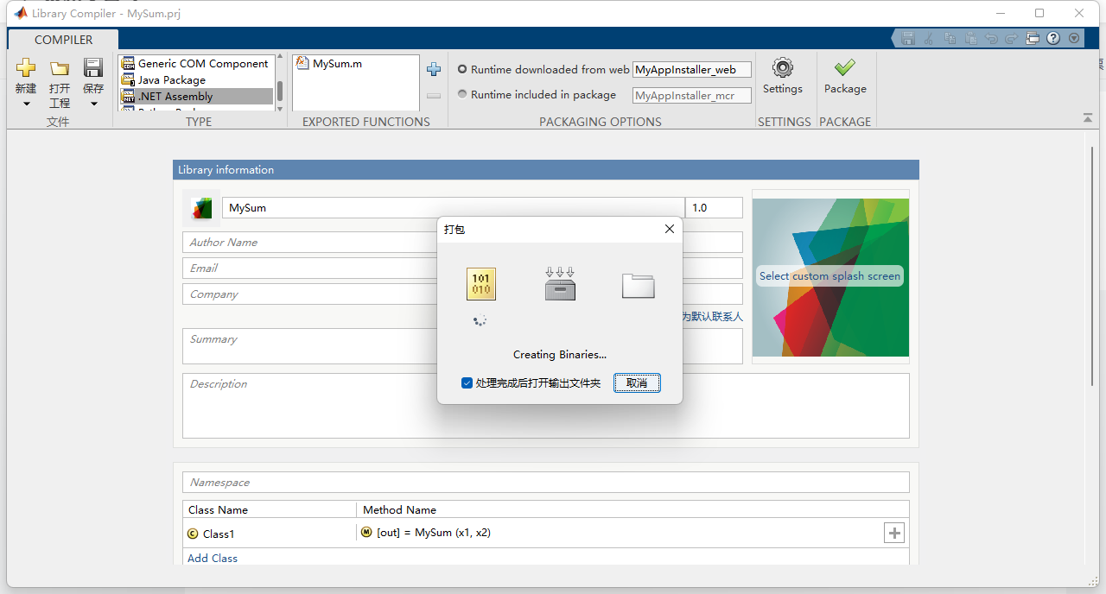Click Select custom splash screen
Image resolution: width=1106 pixels, height=594 pixels.
[x=829, y=276]
